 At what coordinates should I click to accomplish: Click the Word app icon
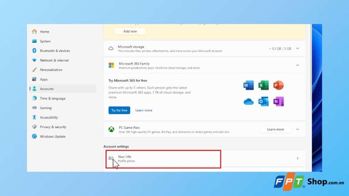tap(248, 85)
